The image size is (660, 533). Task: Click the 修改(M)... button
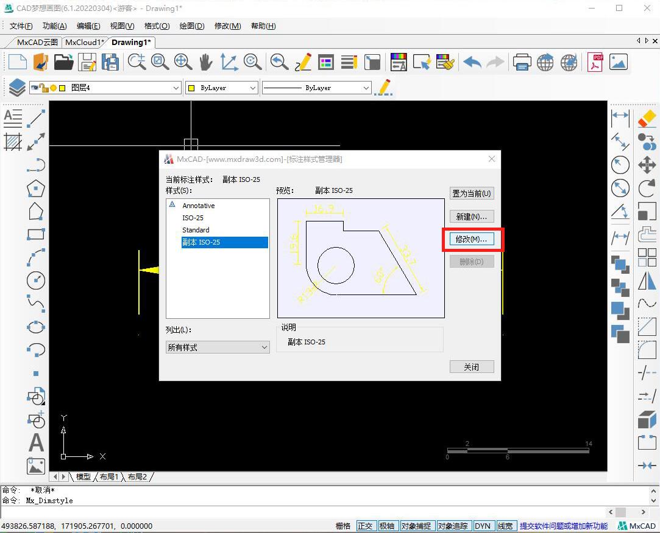[472, 239]
